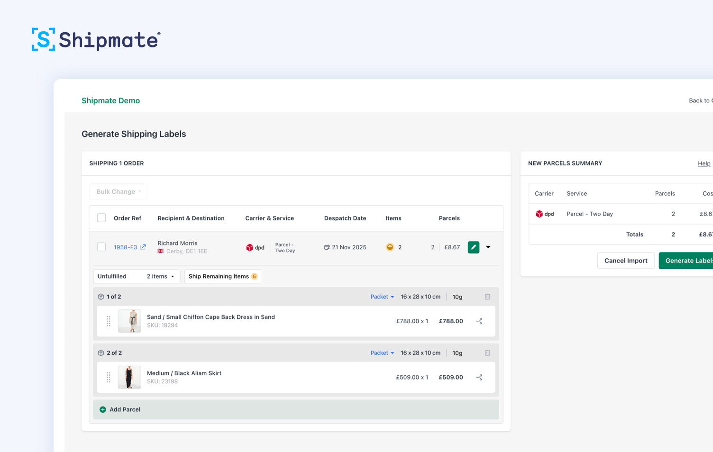Viewport: 713px width, 452px height.
Task: Click the Ship Remaining Items button
Action: 223,276
